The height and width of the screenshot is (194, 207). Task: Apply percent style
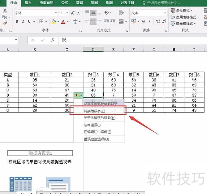pos(143,22)
